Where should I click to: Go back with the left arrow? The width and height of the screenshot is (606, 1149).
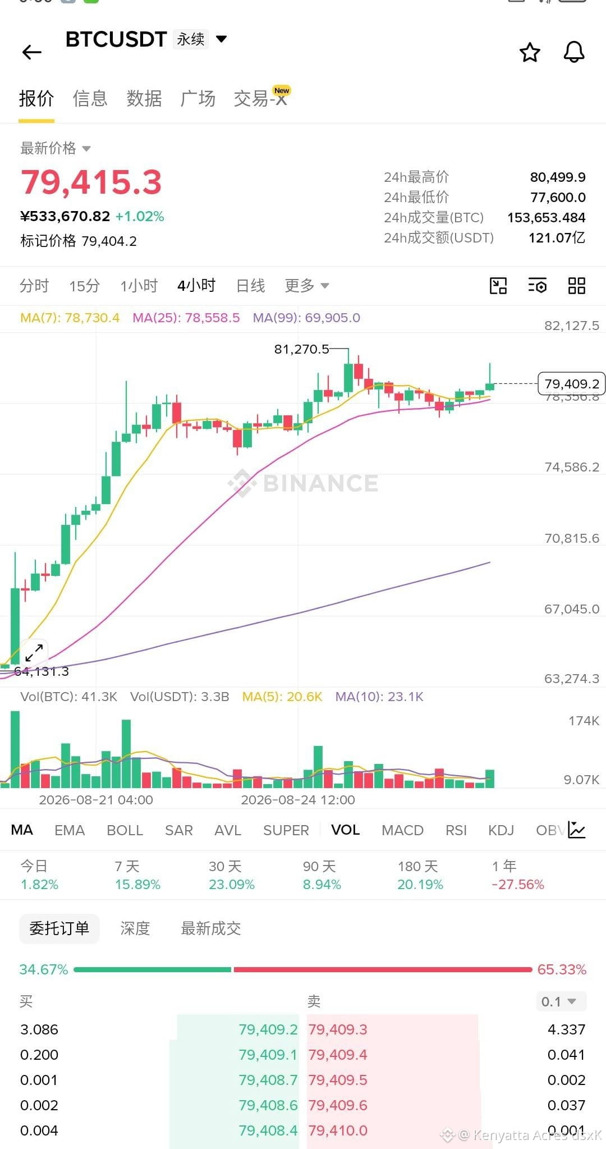pos(32,52)
